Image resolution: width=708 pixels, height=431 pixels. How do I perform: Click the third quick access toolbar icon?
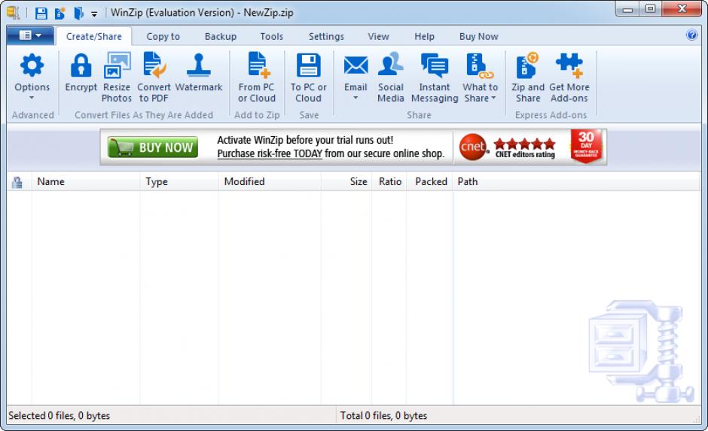coord(78,13)
